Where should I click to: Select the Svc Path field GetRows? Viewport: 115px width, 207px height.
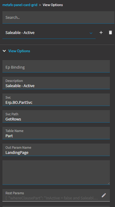point(56,117)
